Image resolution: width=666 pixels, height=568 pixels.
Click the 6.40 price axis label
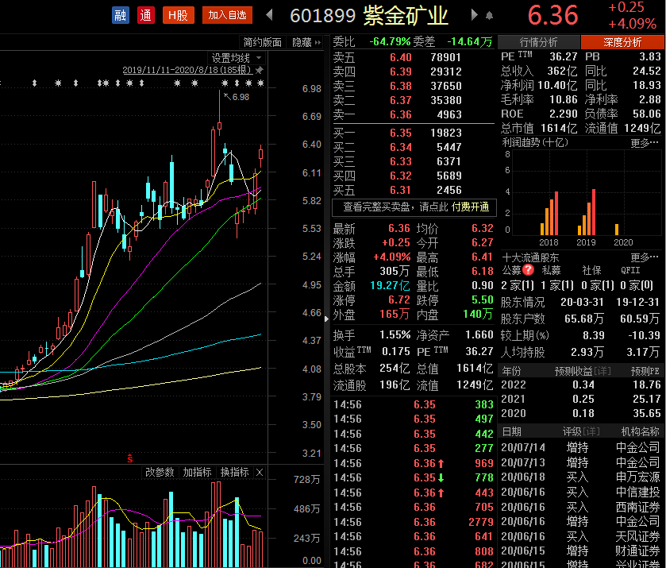click(311, 145)
